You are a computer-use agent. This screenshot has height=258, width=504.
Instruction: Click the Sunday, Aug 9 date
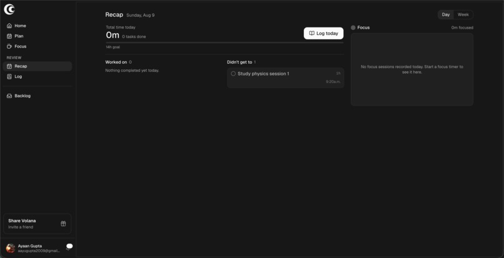coord(141,15)
